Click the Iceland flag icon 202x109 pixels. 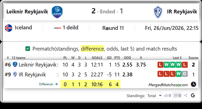click(x=9, y=28)
